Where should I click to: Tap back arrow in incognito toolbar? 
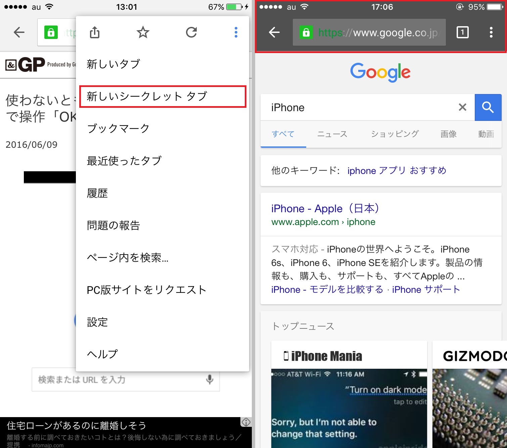pyautogui.click(x=274, y=33)
